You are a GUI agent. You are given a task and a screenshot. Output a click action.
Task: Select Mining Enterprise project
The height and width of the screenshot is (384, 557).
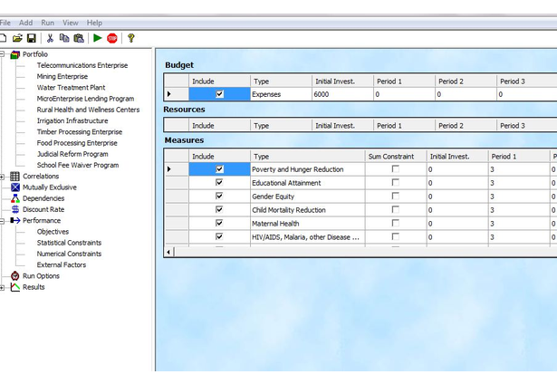(62, 76)
